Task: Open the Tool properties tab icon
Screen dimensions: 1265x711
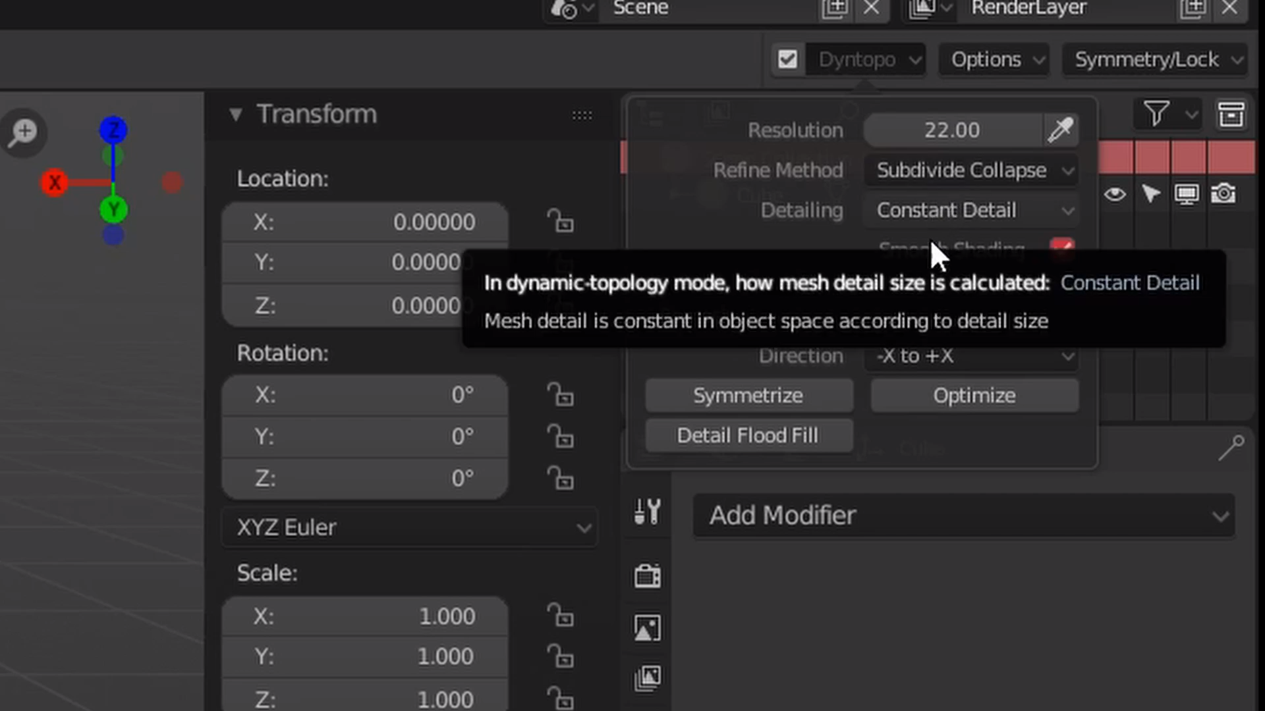Action: 648,512
